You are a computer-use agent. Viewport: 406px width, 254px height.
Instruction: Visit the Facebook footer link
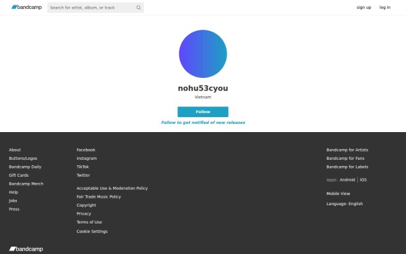click(x=86, y=150)
